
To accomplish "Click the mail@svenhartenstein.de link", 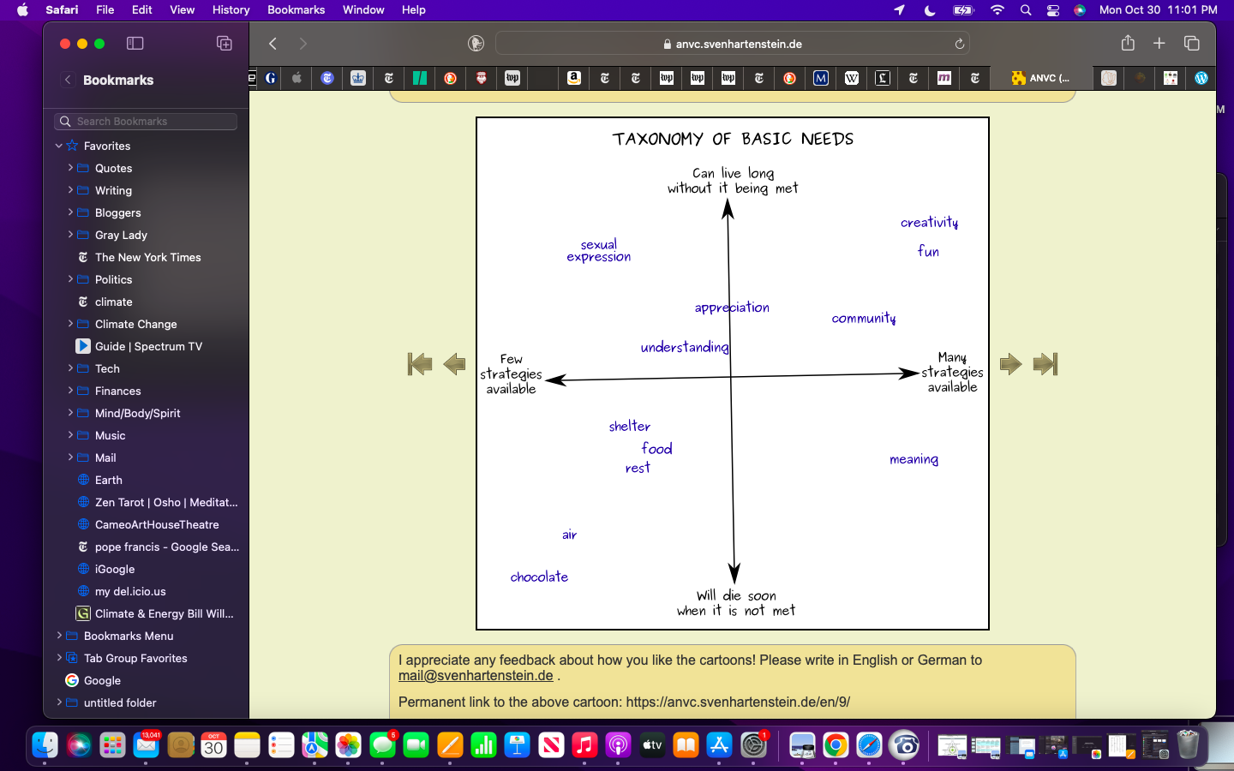I will pos(476,676).
